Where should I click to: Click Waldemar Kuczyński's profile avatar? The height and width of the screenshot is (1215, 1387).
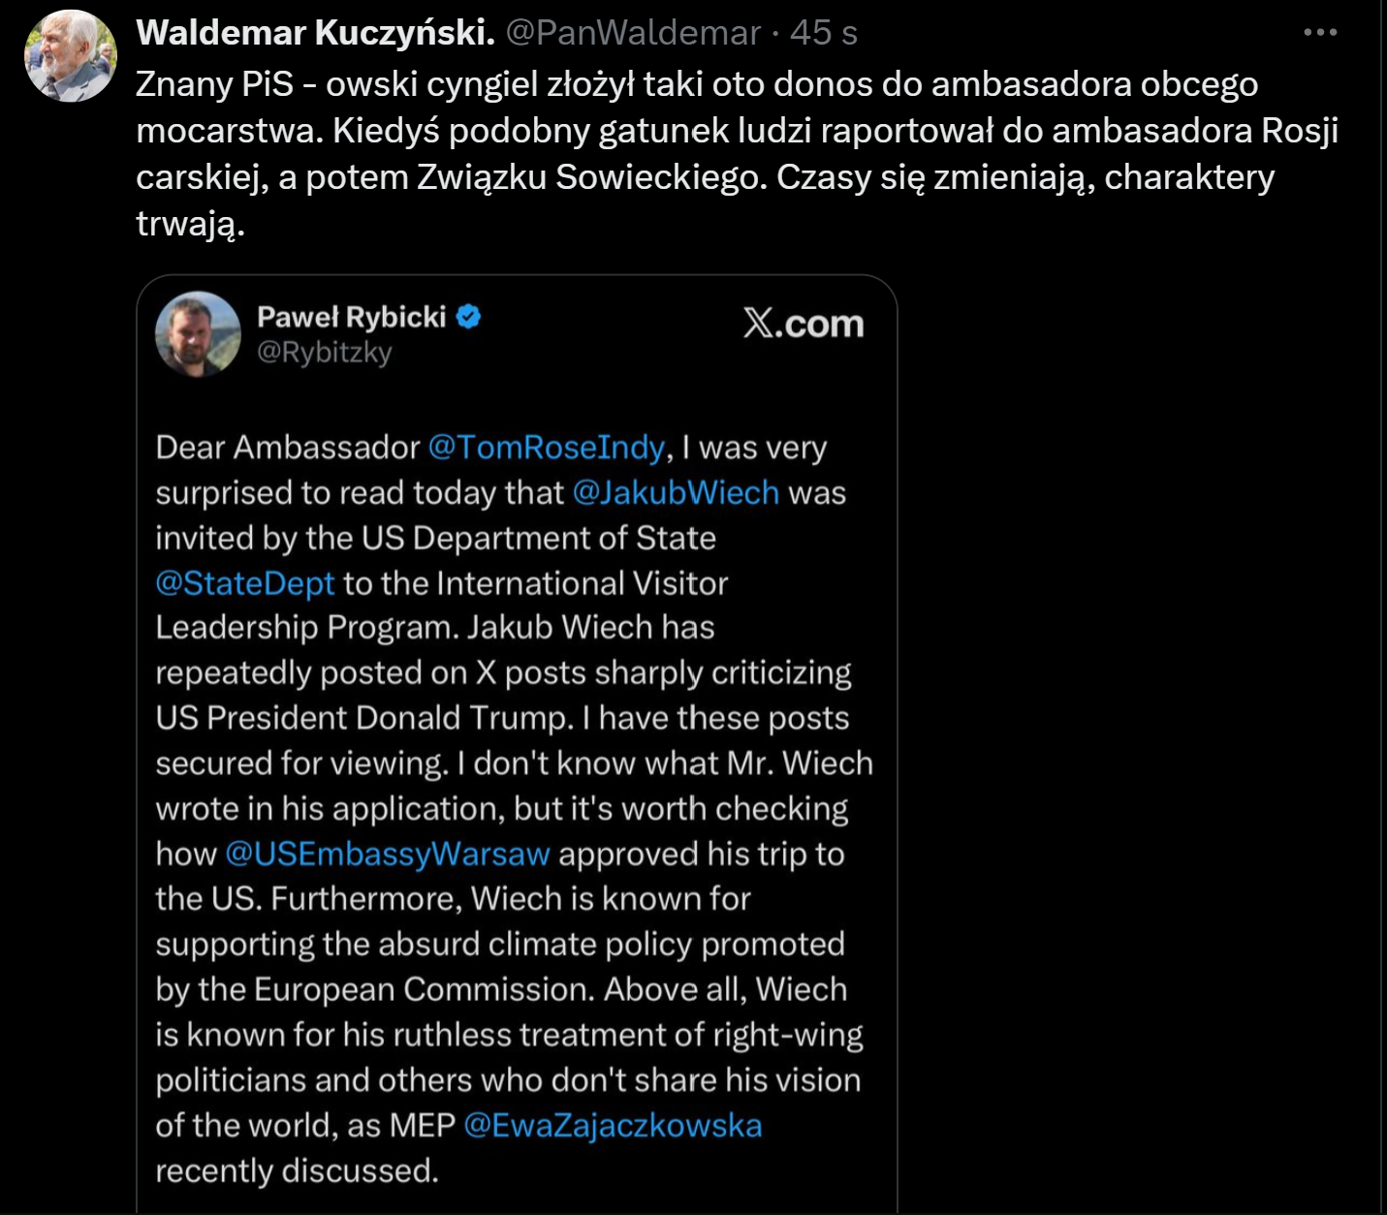(71, 57)
